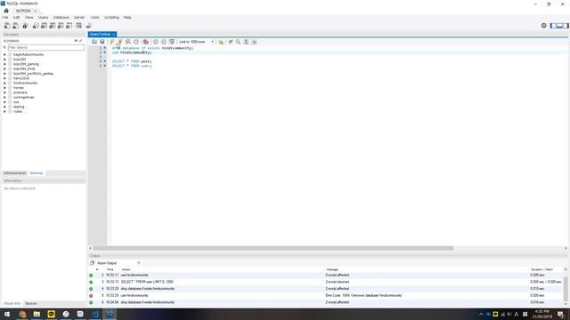Select the Object Info tab

tap(12, 303)
